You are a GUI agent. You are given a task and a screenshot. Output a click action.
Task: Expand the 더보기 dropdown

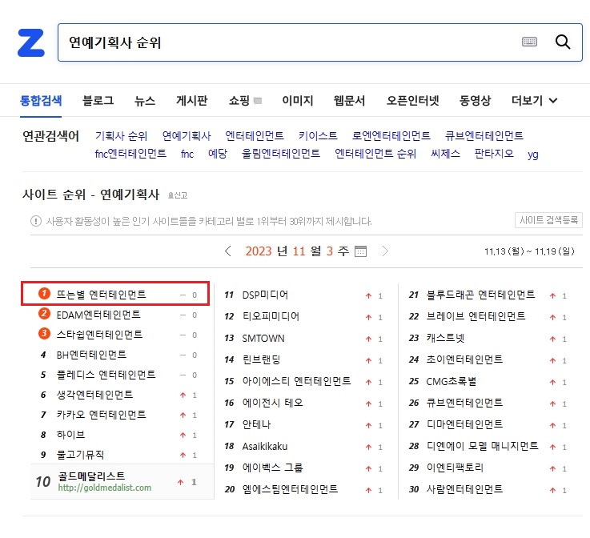(x=534, y=100)
